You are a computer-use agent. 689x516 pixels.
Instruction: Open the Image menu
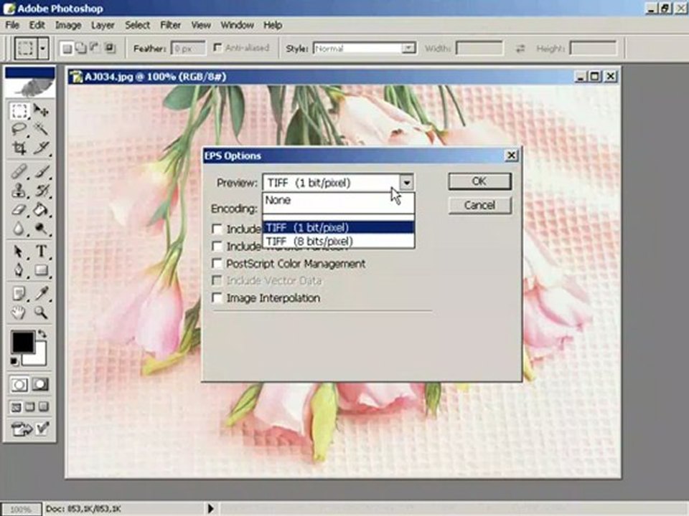68,25
